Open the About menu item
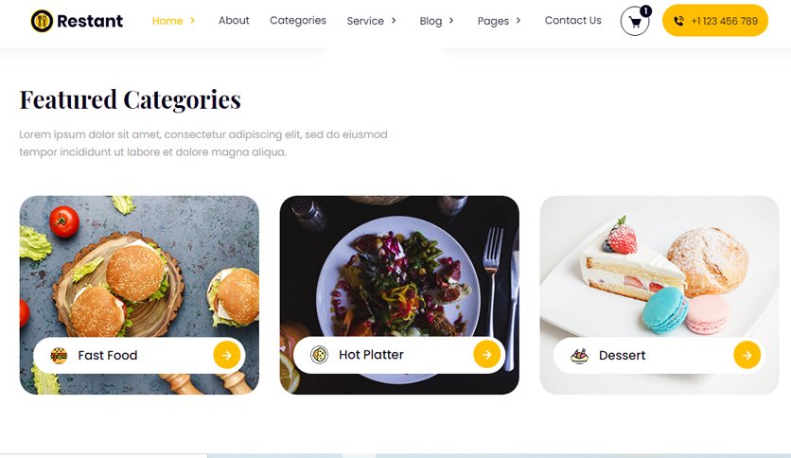Viewport: 791px width, 458px height. pos(234,20)
